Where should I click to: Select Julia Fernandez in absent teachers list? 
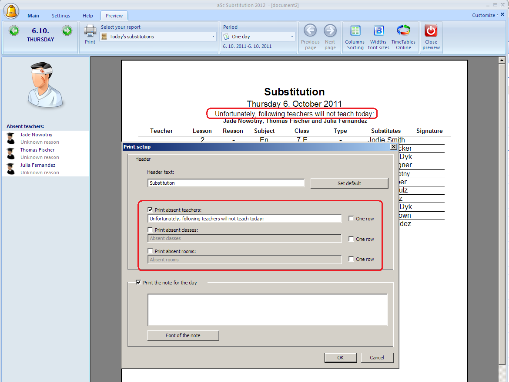pyautogui.click(x=45, y=169)
